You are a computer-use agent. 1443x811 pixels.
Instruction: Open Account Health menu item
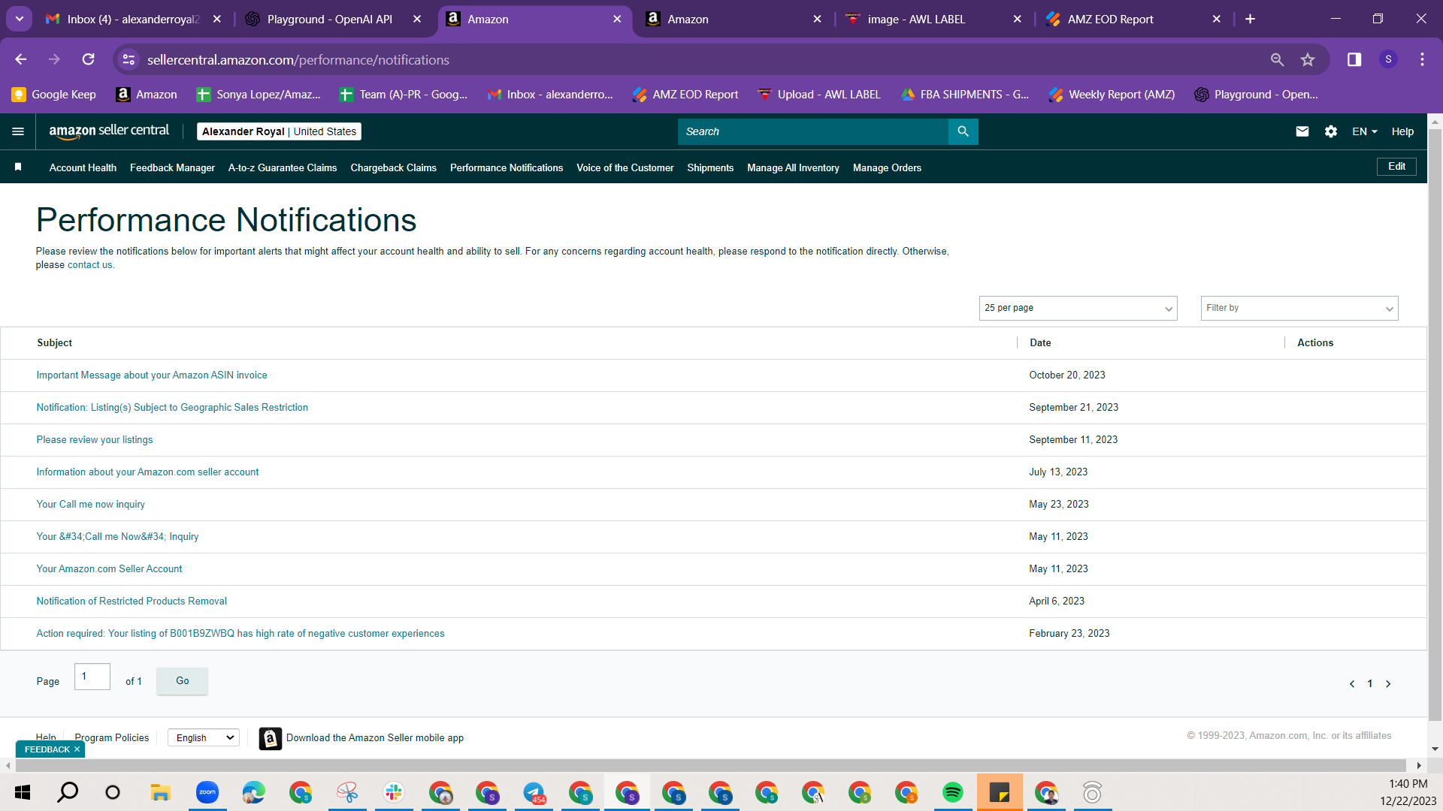click(83, 167)
